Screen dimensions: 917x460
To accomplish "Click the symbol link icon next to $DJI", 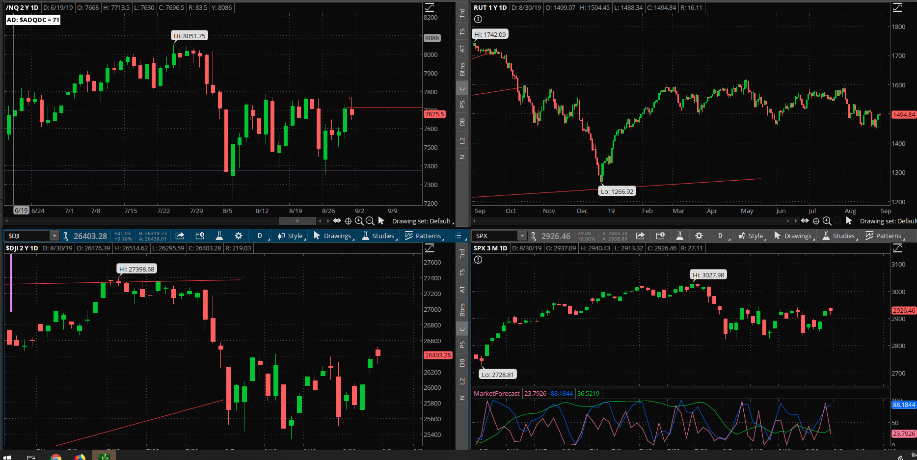I will click(65, 236).
